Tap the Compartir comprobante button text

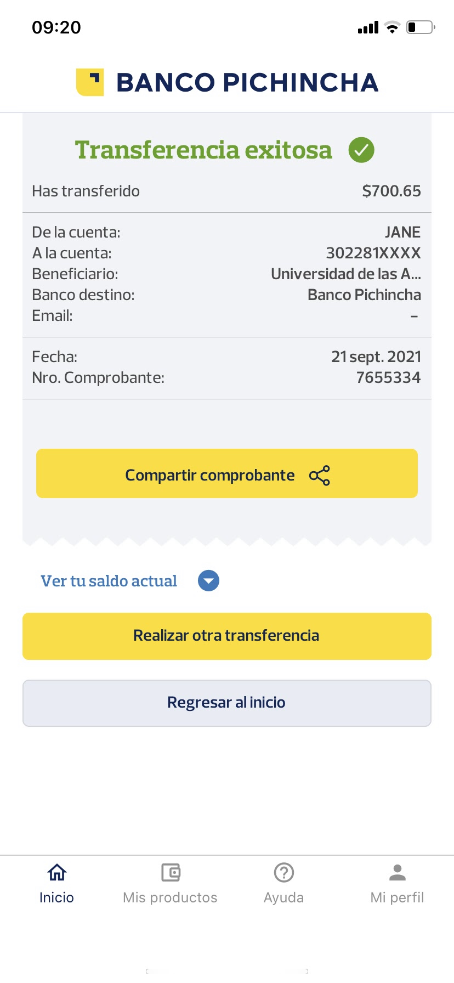[209, 475]
